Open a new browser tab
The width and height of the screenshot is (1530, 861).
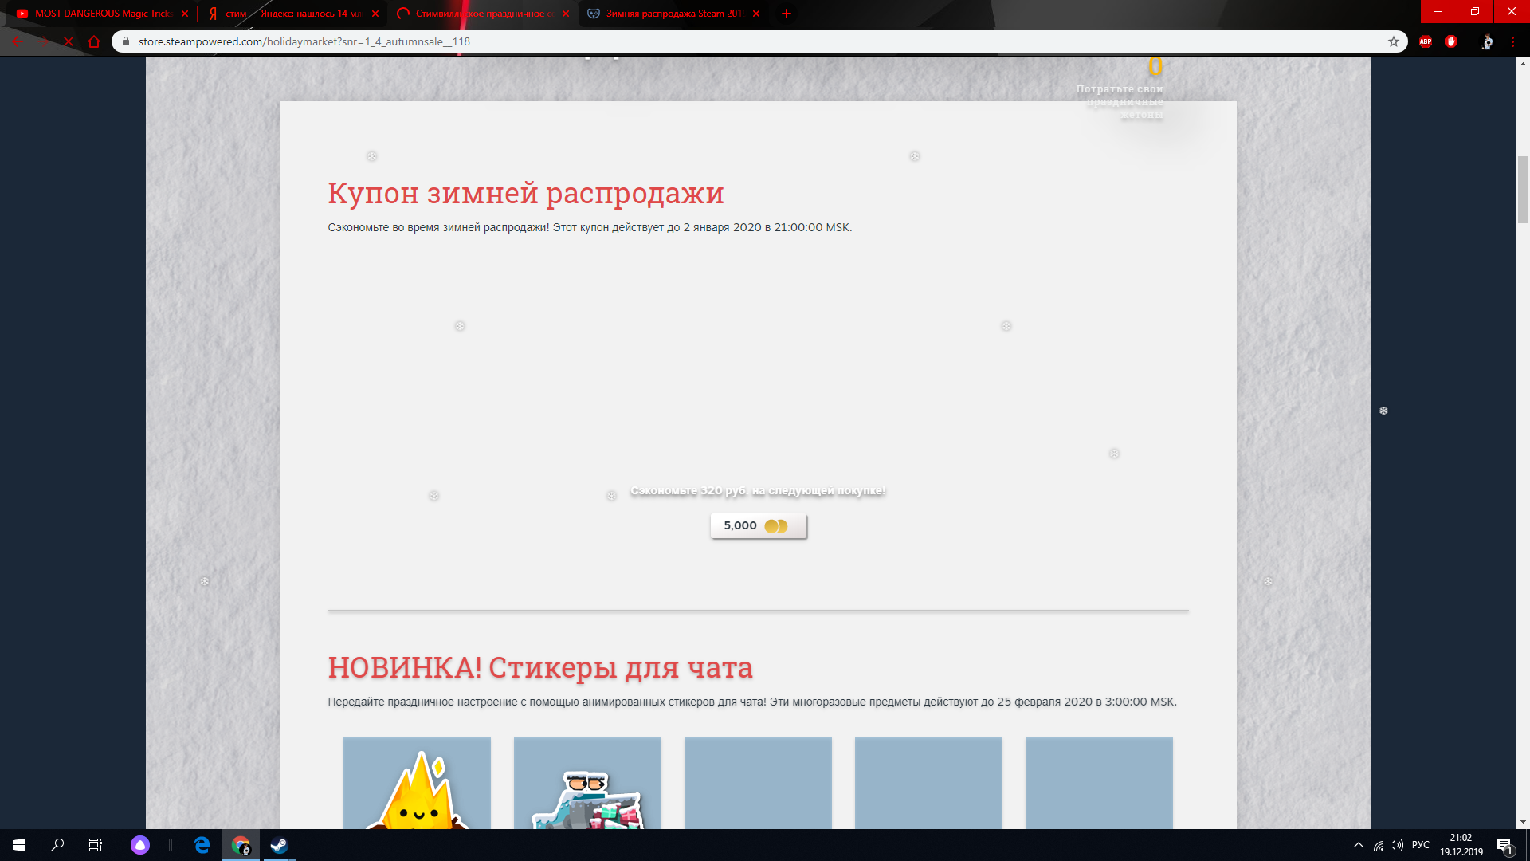click(787, 14)
